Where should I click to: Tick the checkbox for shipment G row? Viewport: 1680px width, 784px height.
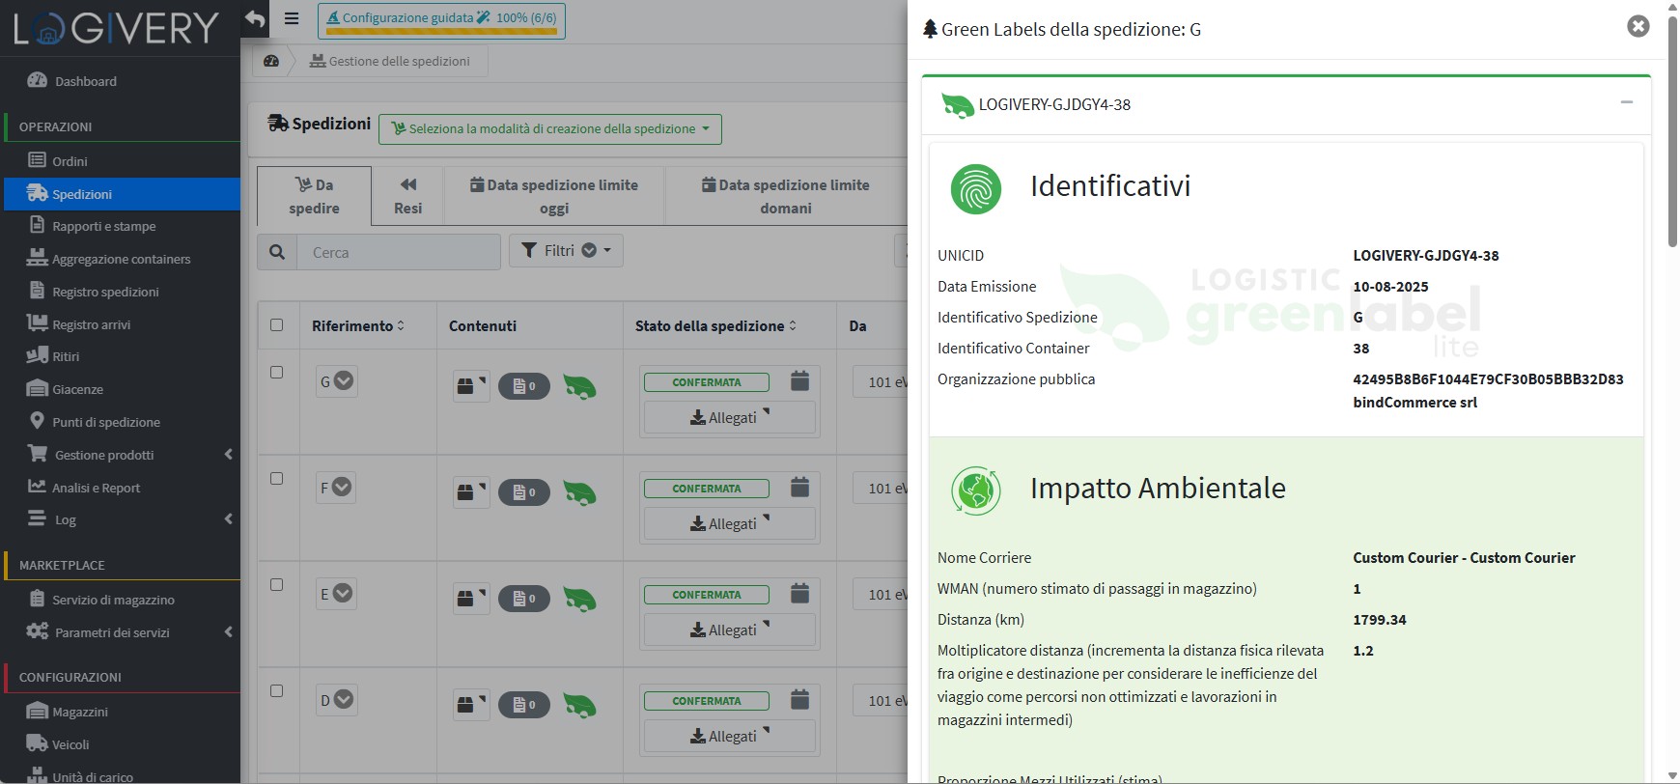tap(277, 373)
